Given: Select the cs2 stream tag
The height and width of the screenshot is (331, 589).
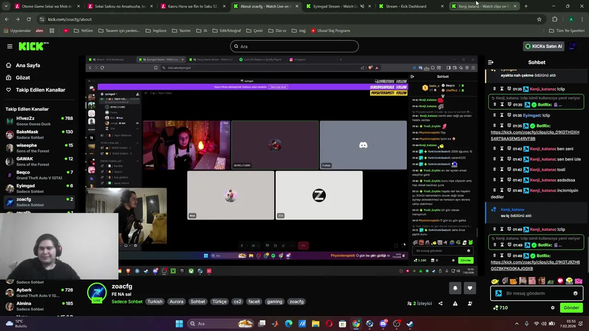Looking at the screenshot, I should [237, 302].
